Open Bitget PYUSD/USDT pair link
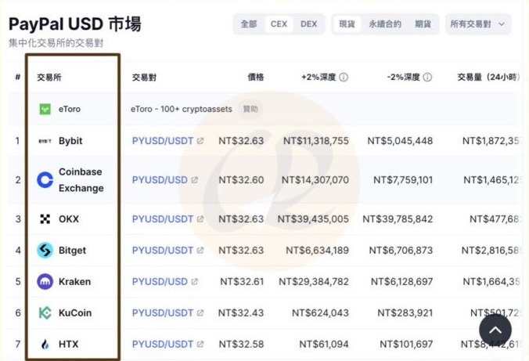529x361 pixels. pos(163,251)
